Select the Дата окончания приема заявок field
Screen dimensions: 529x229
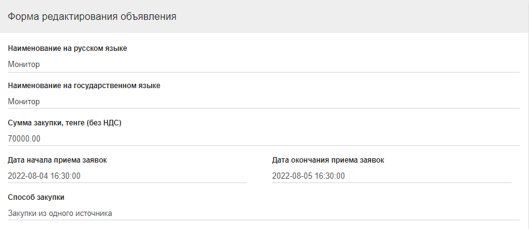point(392,176)
